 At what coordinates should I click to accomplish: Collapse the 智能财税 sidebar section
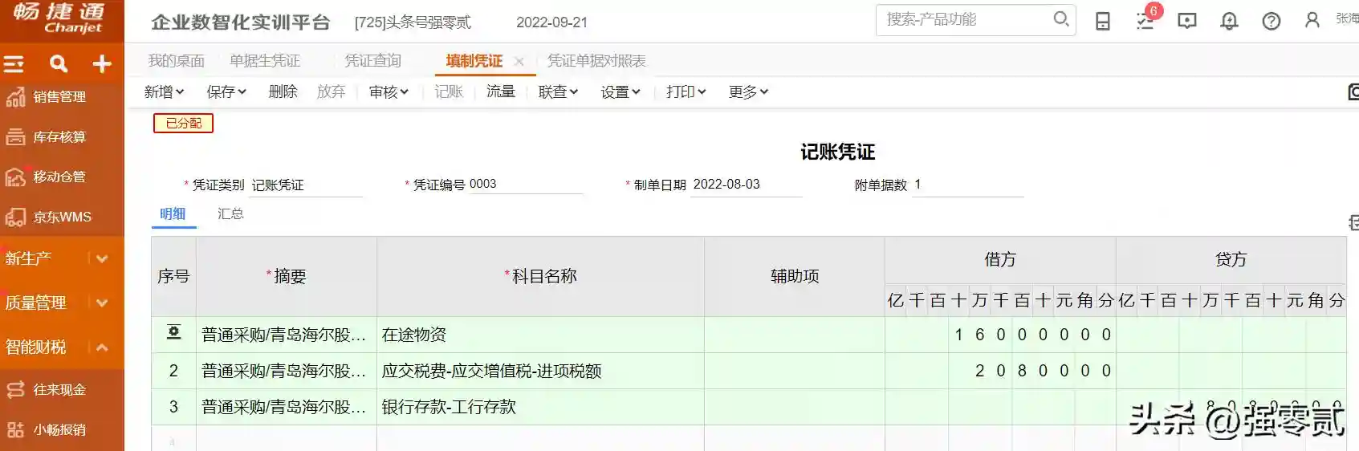(102, 347)
